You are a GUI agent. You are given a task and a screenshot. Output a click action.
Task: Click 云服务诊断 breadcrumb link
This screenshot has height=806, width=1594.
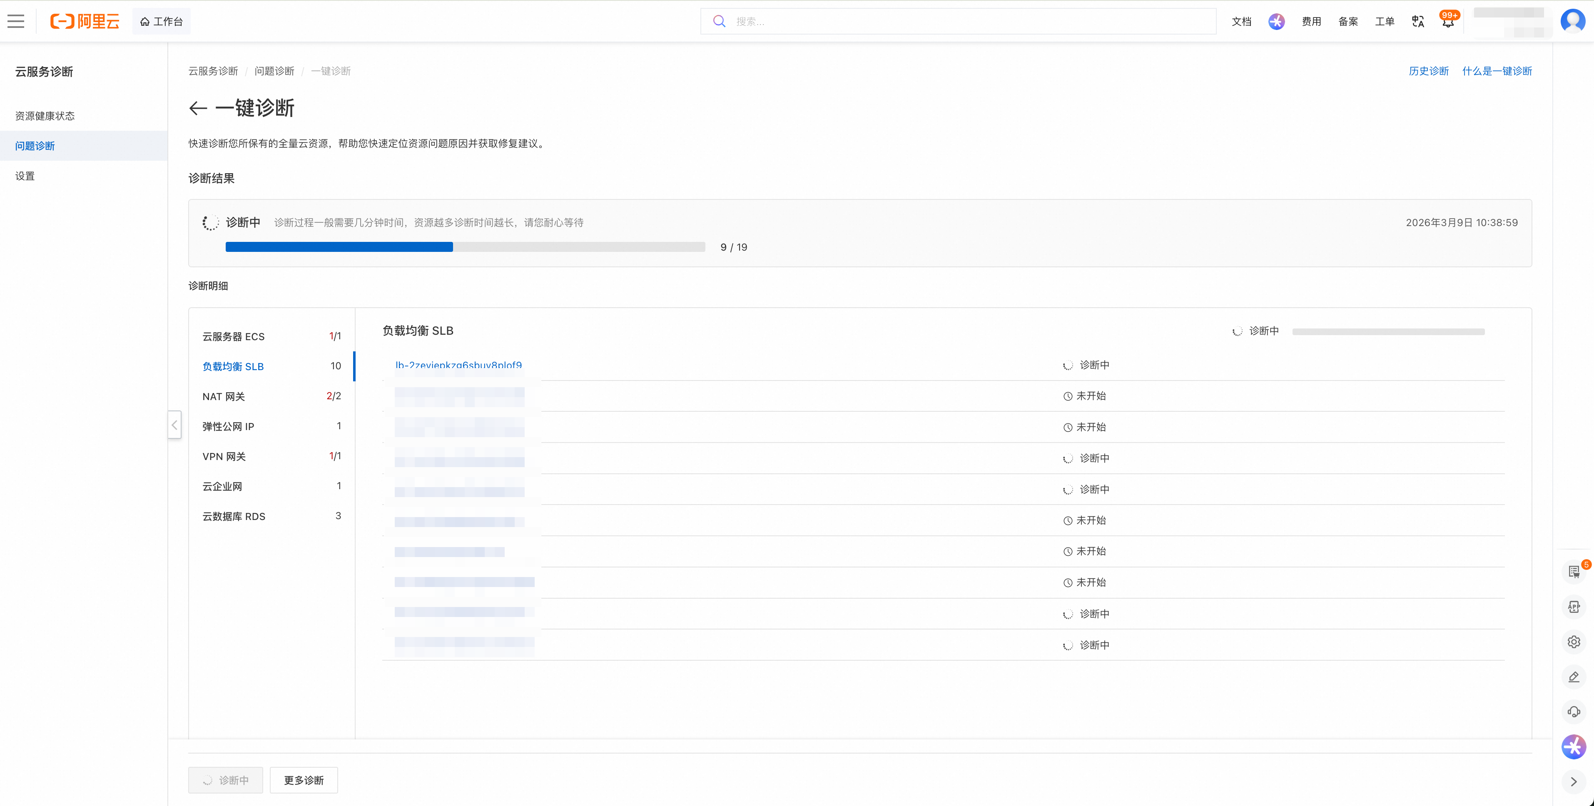point(213,71)
